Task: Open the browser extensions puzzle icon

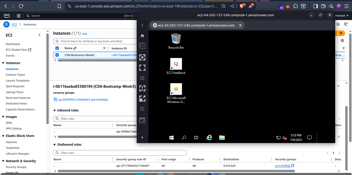Action: tap(296, 6)
